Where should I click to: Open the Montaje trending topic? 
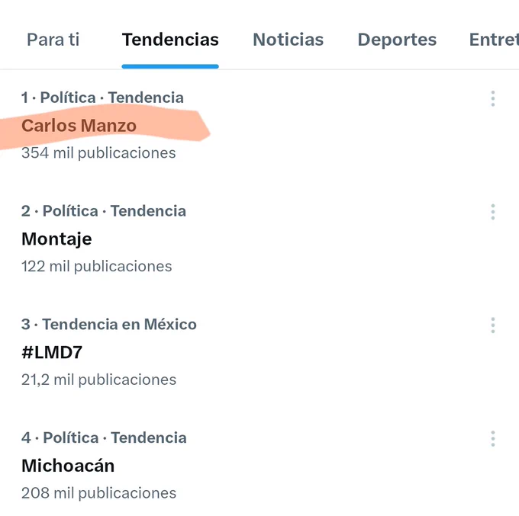tap(56, 239)
